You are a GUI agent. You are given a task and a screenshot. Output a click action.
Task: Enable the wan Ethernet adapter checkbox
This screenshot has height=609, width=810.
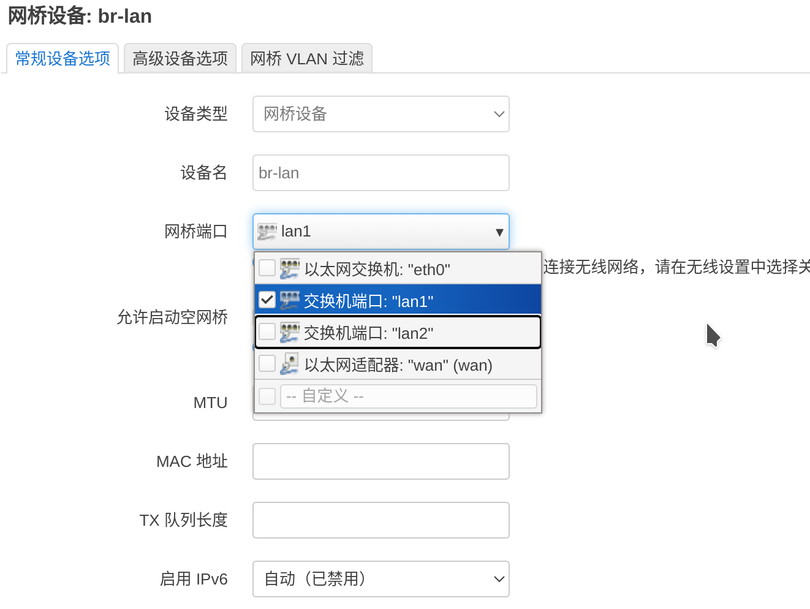(267, 364)
